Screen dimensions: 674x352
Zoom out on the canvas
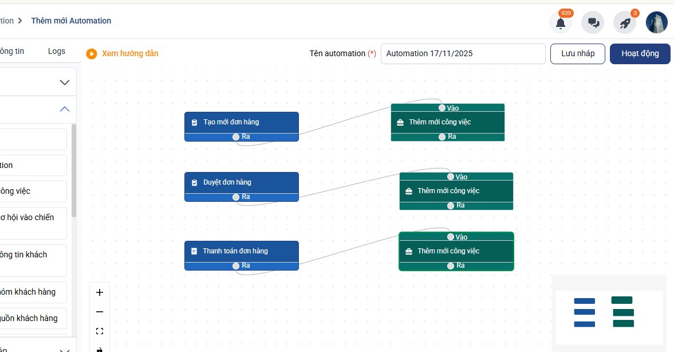[100, 312]
